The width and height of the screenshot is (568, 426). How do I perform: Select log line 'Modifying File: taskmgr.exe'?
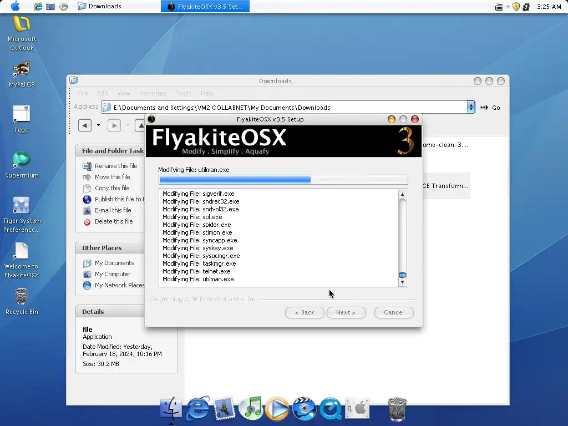click(199, 263)
